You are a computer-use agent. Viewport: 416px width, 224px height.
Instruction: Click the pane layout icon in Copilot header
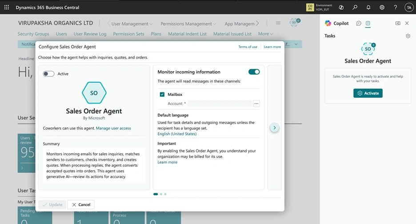coord(398,24)
